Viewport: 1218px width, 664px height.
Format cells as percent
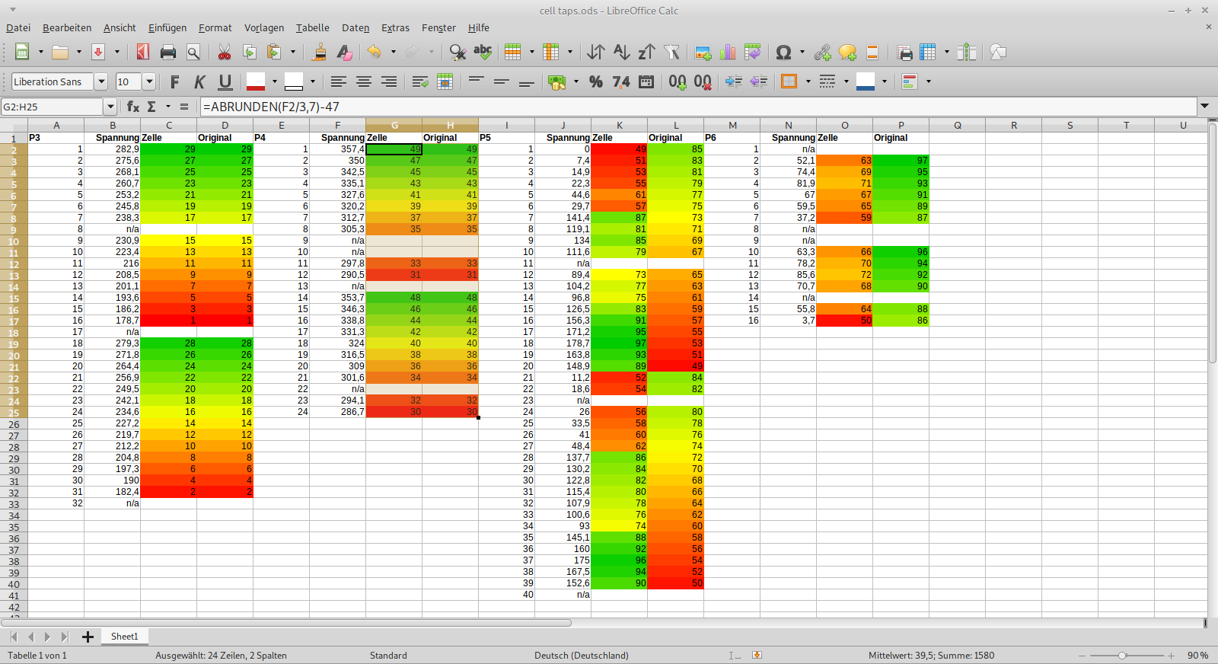click(596, 81)
